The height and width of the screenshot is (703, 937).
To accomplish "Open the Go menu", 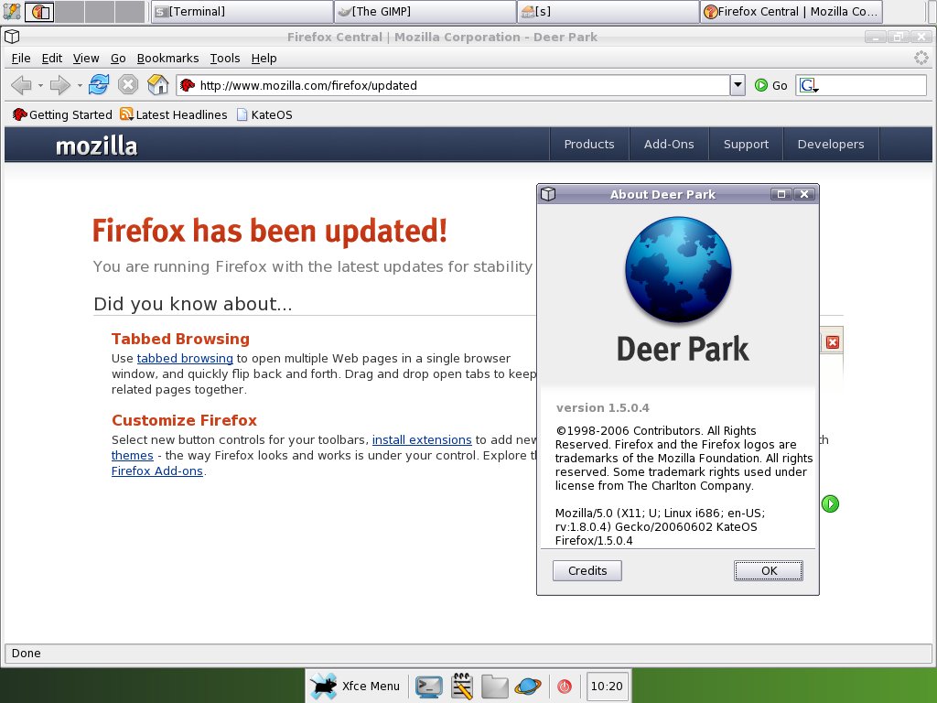I will [118, 58].
